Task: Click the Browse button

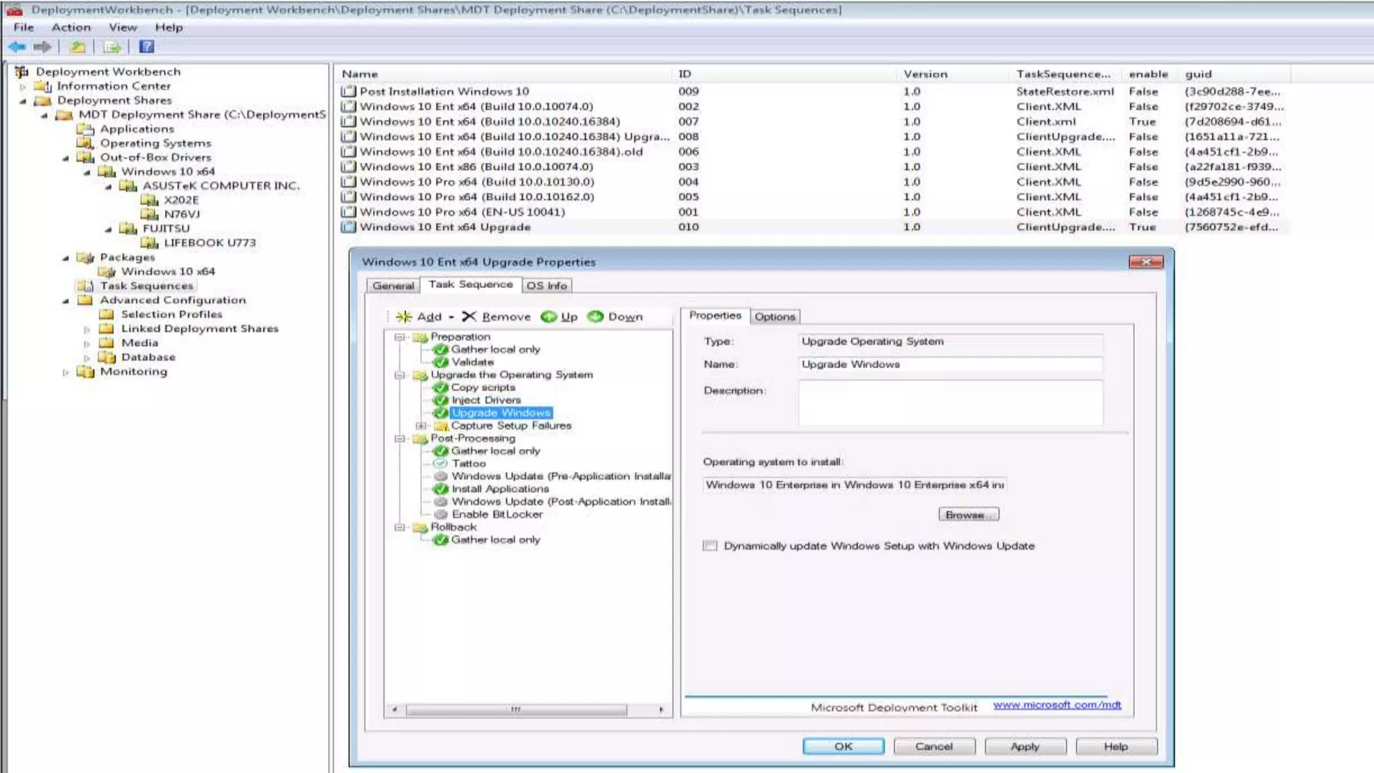Action: click(968, 515)
